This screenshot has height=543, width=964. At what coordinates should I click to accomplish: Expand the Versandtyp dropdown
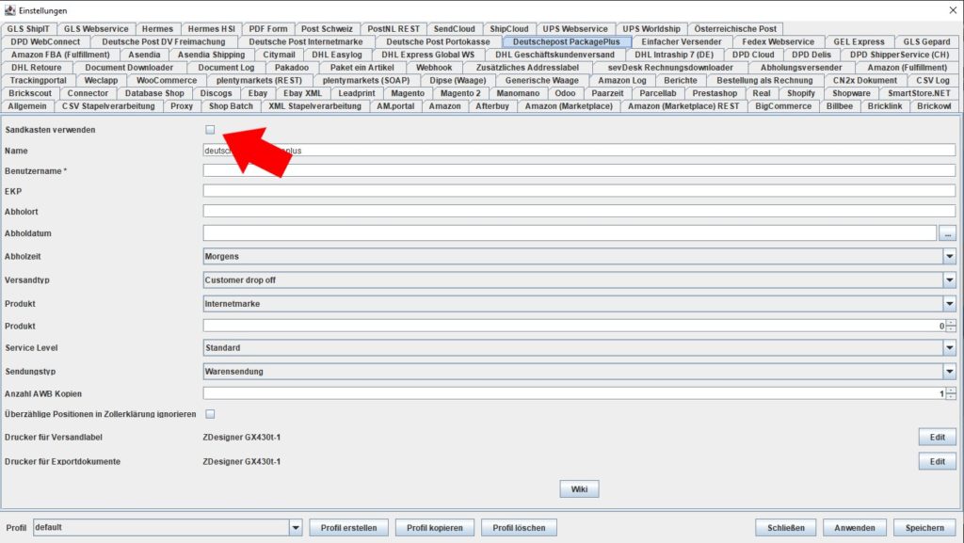coord(949,280)
